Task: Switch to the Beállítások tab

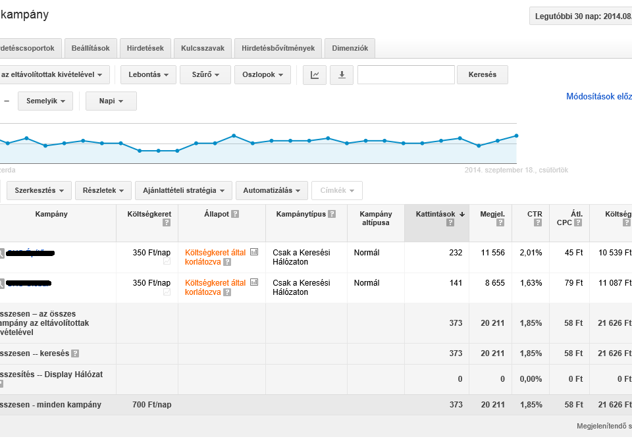Action: 91,48
